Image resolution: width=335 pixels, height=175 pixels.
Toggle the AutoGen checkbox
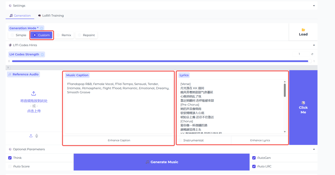click(254, 158)
